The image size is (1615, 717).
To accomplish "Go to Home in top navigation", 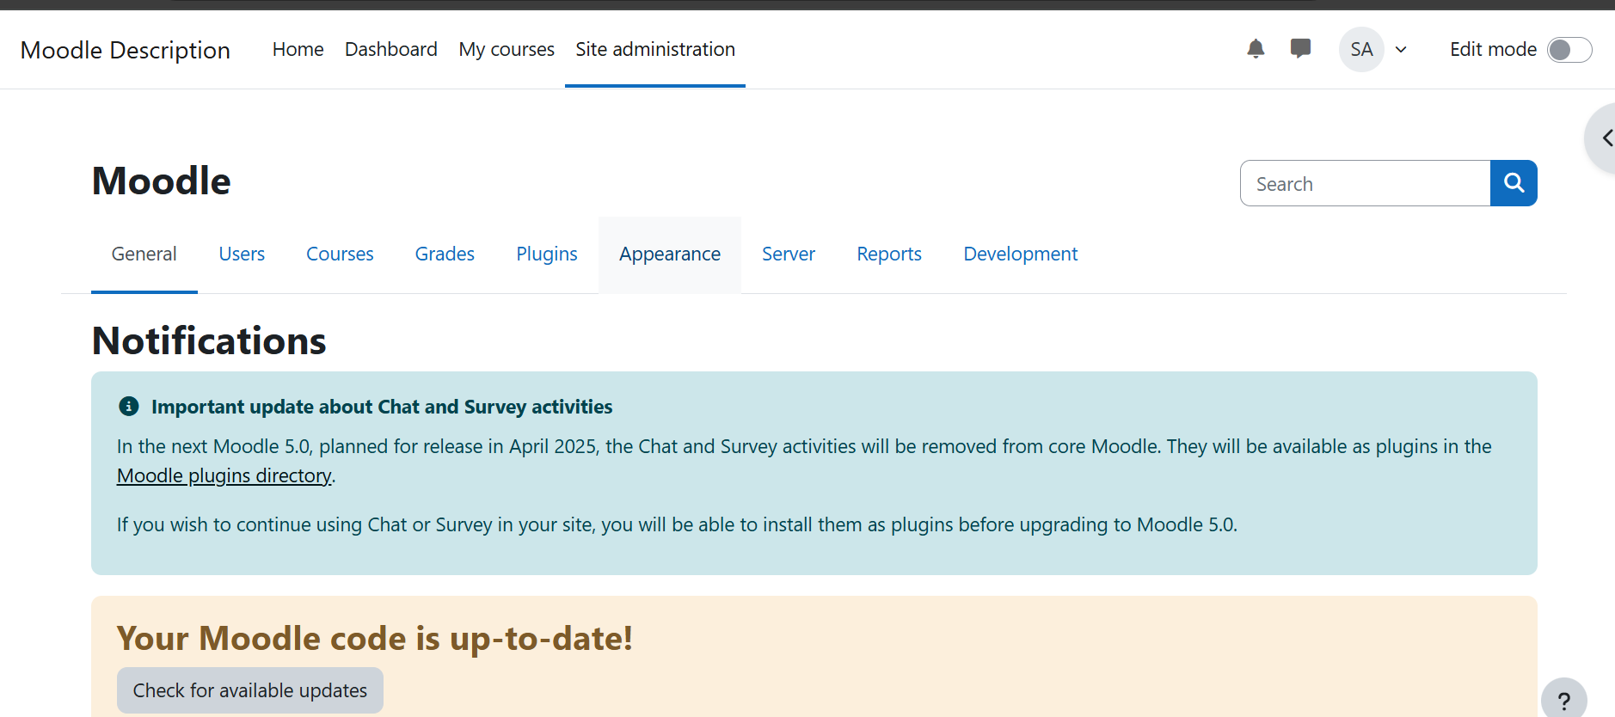I will [298, 49].
